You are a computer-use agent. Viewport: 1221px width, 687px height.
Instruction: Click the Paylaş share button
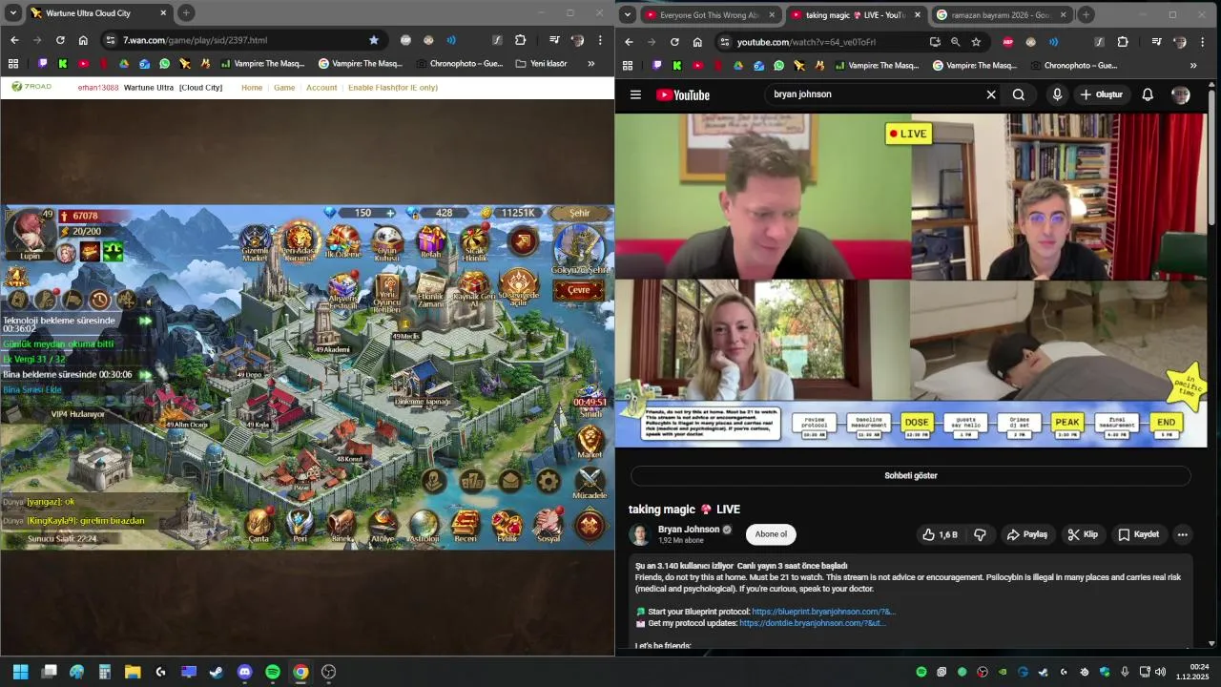pos(1026,534)
